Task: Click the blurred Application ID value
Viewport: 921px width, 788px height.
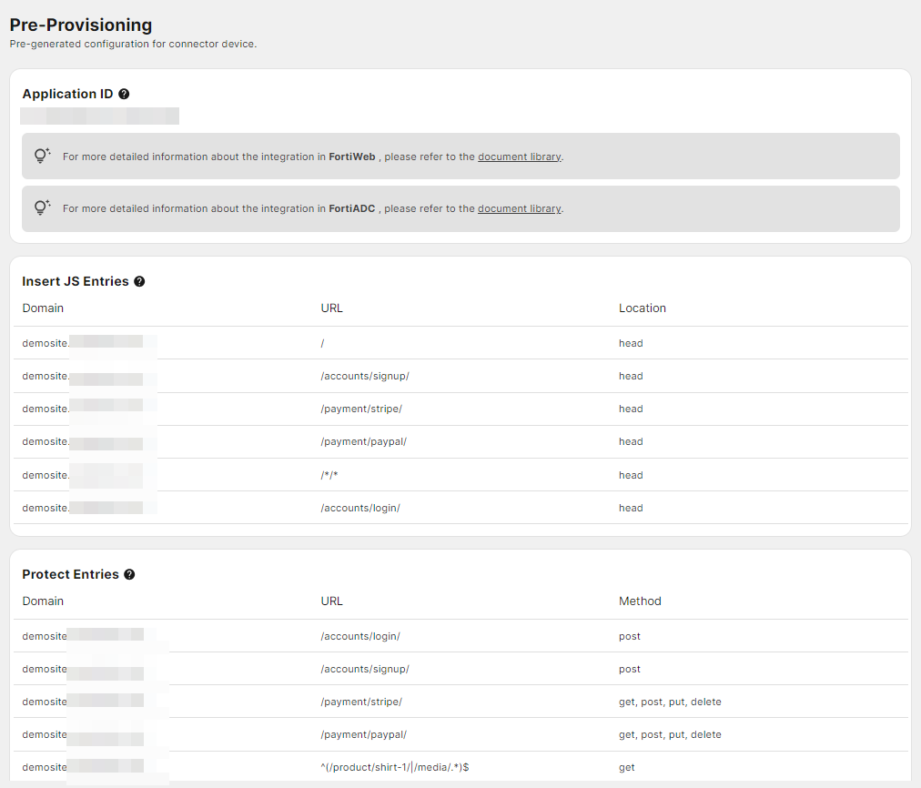Action: [x=99, y=116]
